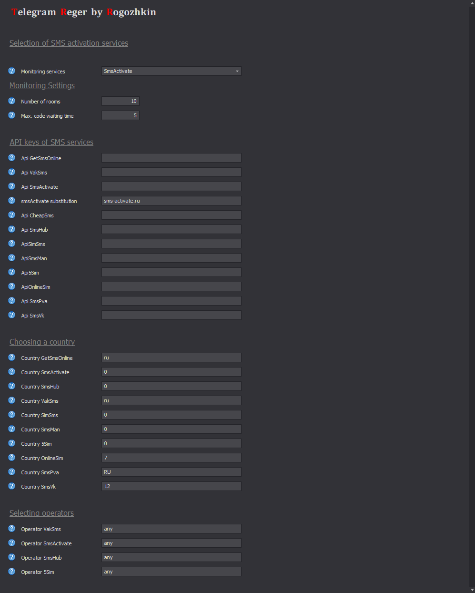This screenshot has width=475, height=593.
Task: Click help icon beside ApiSmsMan
Action: coord(12,258)
